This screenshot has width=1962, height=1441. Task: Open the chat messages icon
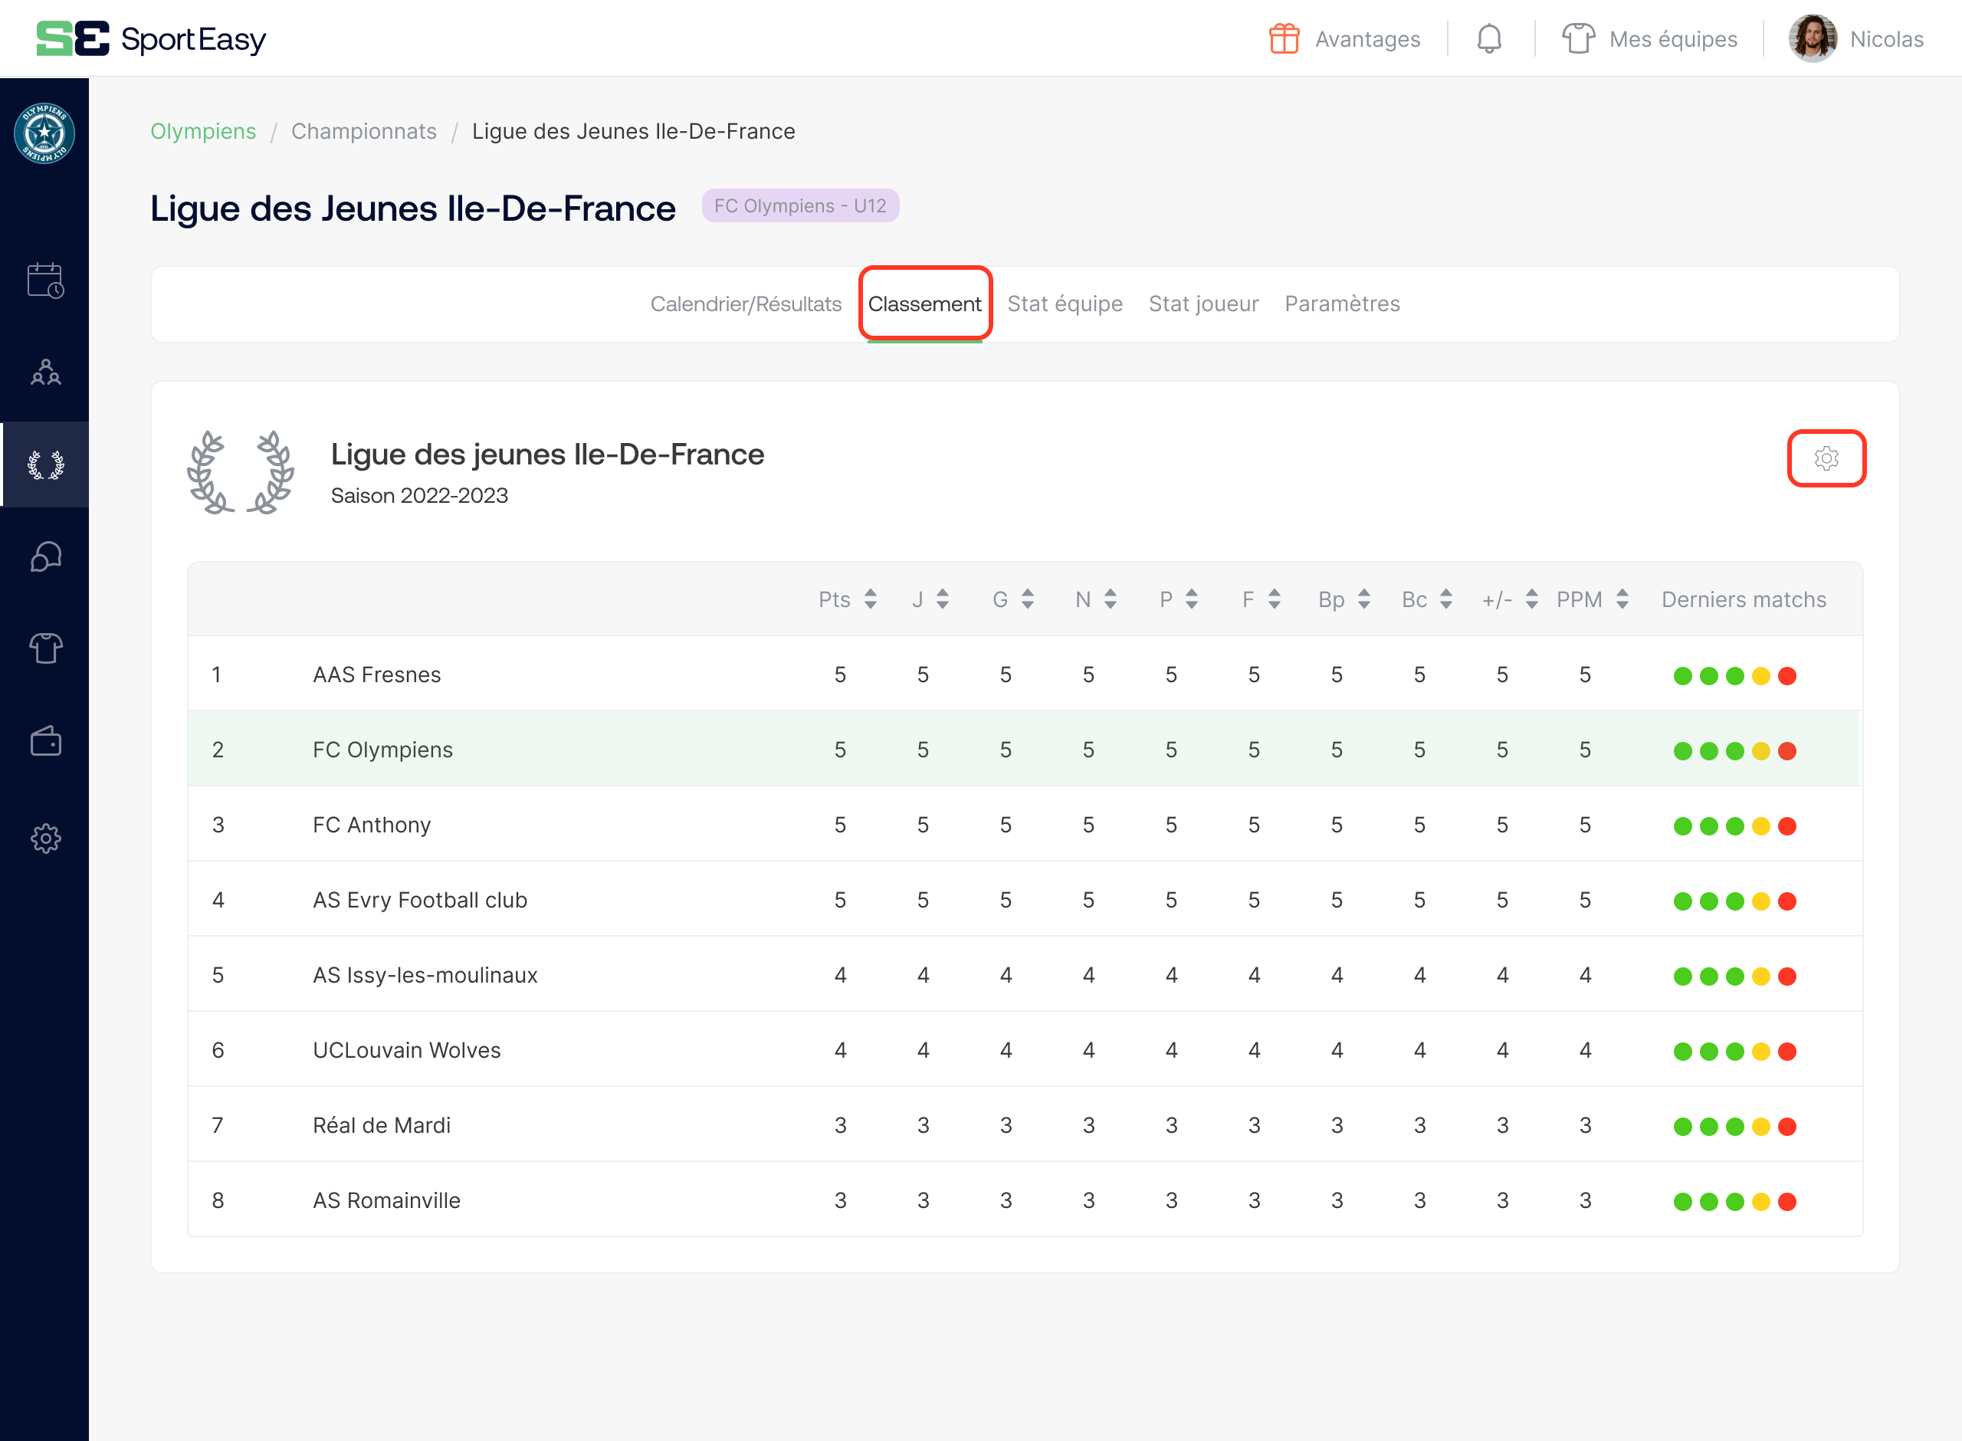tap(44, 557)
